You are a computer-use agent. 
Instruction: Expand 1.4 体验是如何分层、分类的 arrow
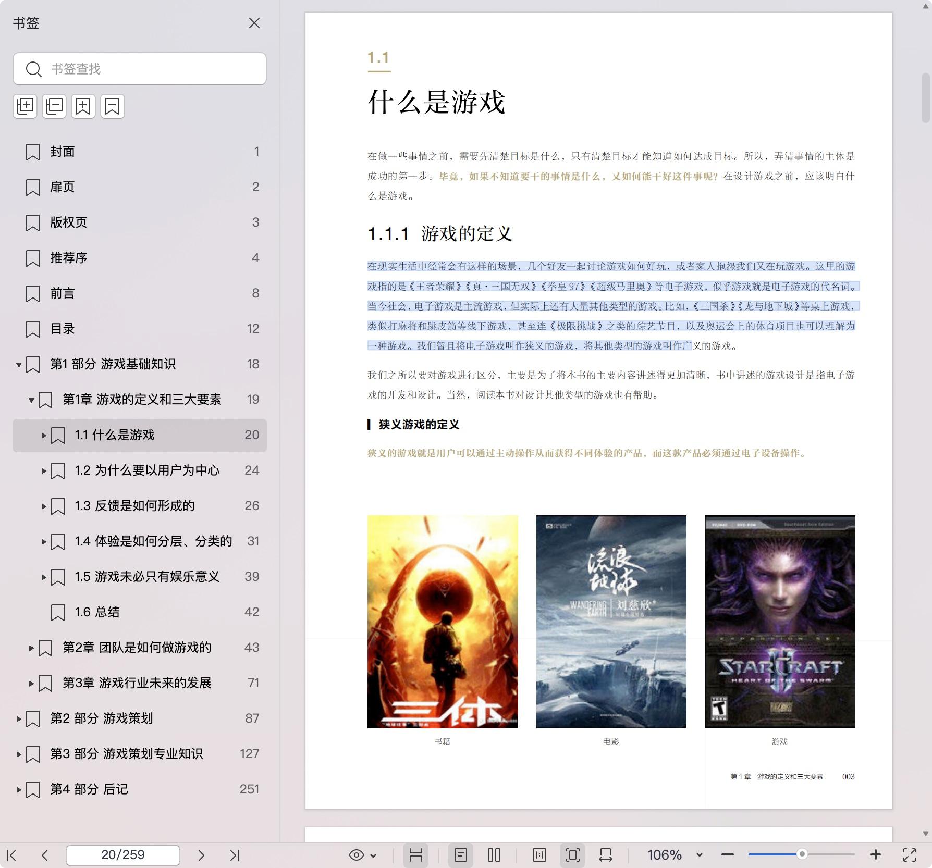[44, 542]
